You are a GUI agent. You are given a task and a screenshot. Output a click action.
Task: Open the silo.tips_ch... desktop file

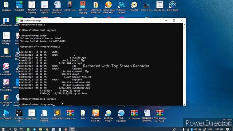[x=159, y=6]
